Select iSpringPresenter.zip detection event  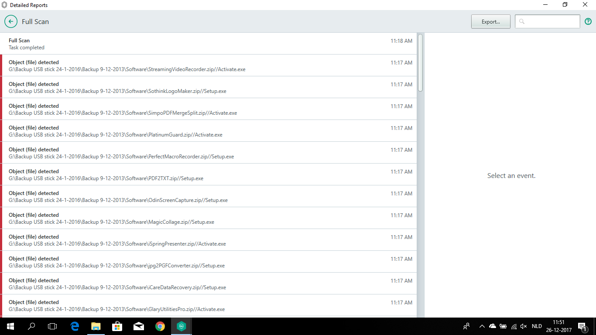point(209,240)
